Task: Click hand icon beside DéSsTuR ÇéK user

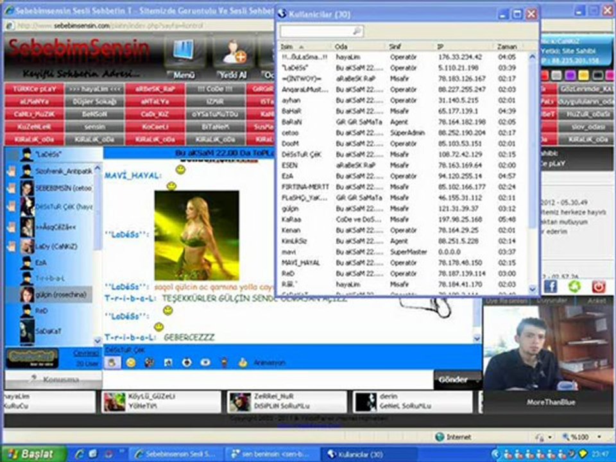Action: coord(12,207)
